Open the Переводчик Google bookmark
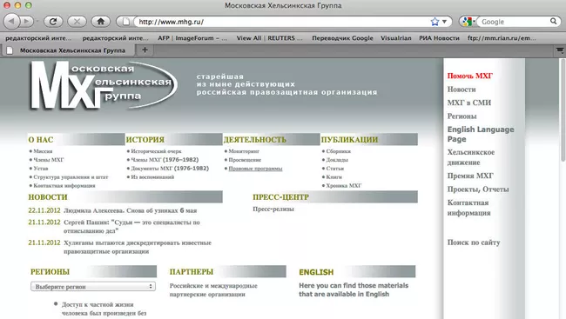The image size is (566, 319). coord(342,38)
